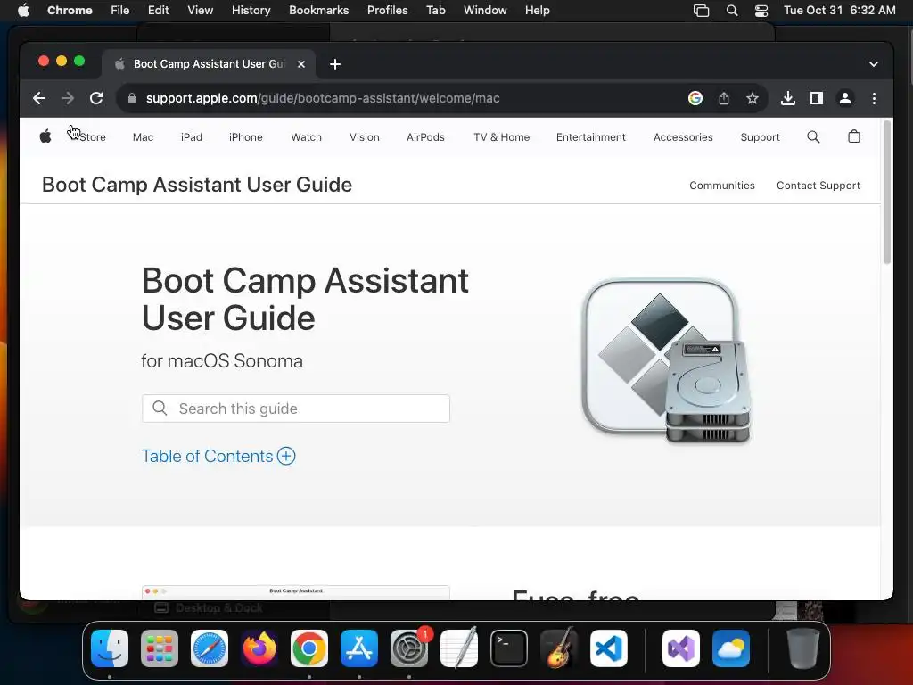Screen dimensions: 913x685
Task: Open the Google icon in address bar
Action: coord(695,98)
